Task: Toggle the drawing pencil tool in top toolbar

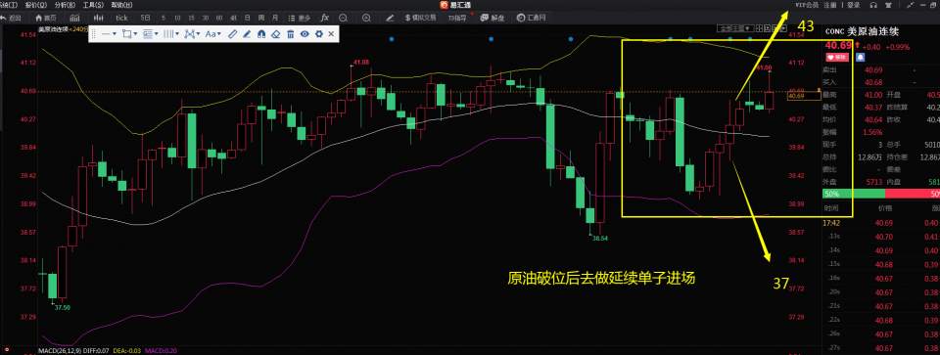Action: pyautogui.click(x=390, y=18)
